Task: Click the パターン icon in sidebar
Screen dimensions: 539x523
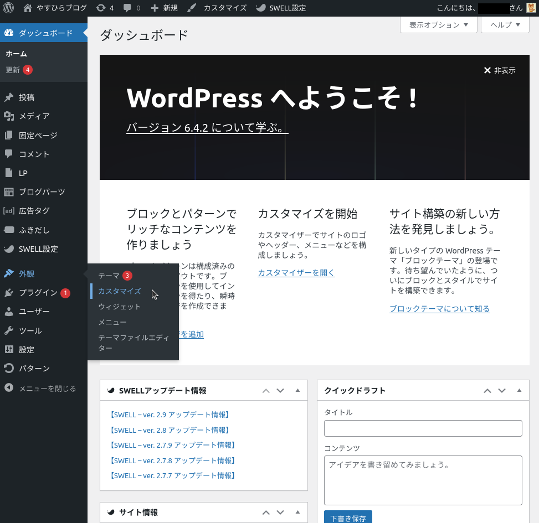Action: tap(9, 368)
